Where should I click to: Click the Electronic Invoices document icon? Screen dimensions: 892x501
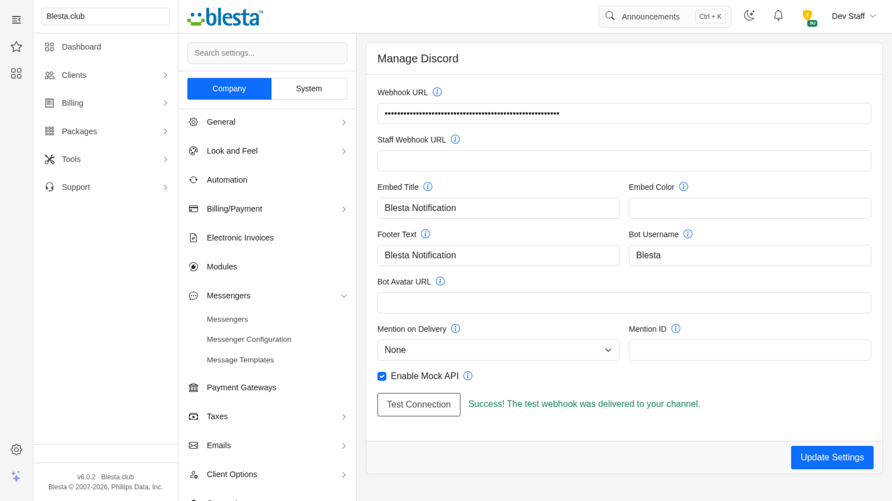click(193, 238)
